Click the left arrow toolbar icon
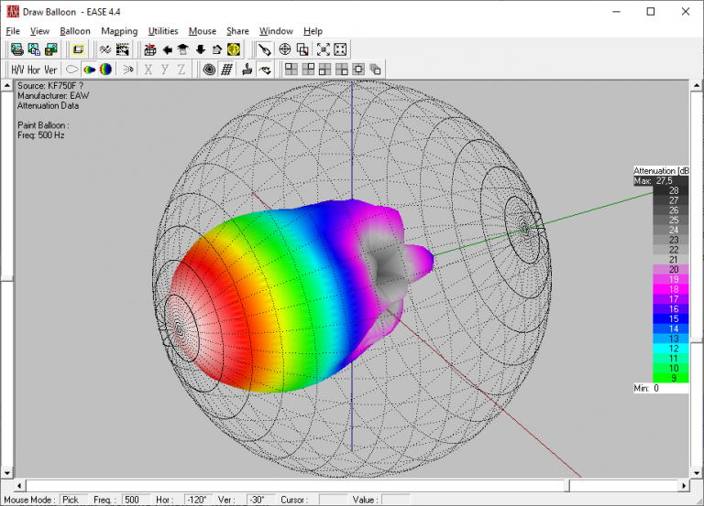 pos(167,49)
